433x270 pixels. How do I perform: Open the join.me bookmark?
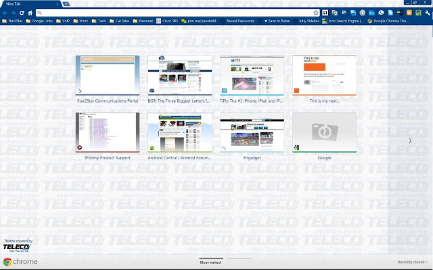pyautogui.click(x=199, y=21)
